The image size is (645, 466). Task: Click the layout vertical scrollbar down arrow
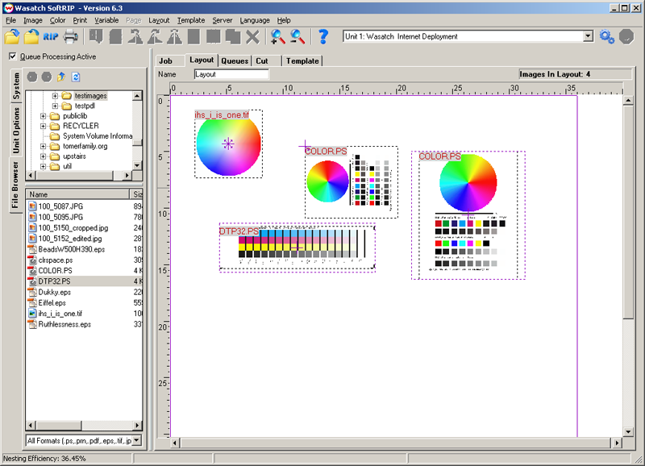click(628, 432)
